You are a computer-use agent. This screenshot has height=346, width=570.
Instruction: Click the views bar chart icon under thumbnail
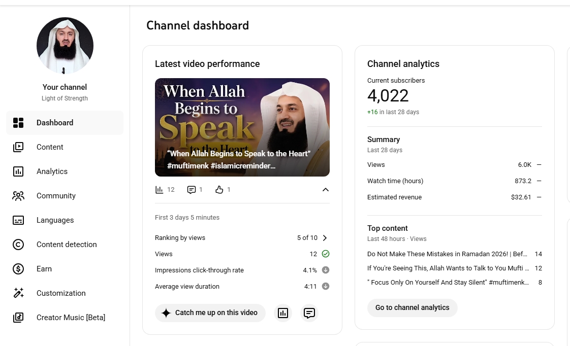159,190
